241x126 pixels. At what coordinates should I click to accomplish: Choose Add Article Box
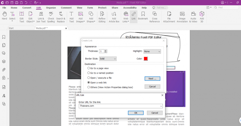(x=114, y=17)
